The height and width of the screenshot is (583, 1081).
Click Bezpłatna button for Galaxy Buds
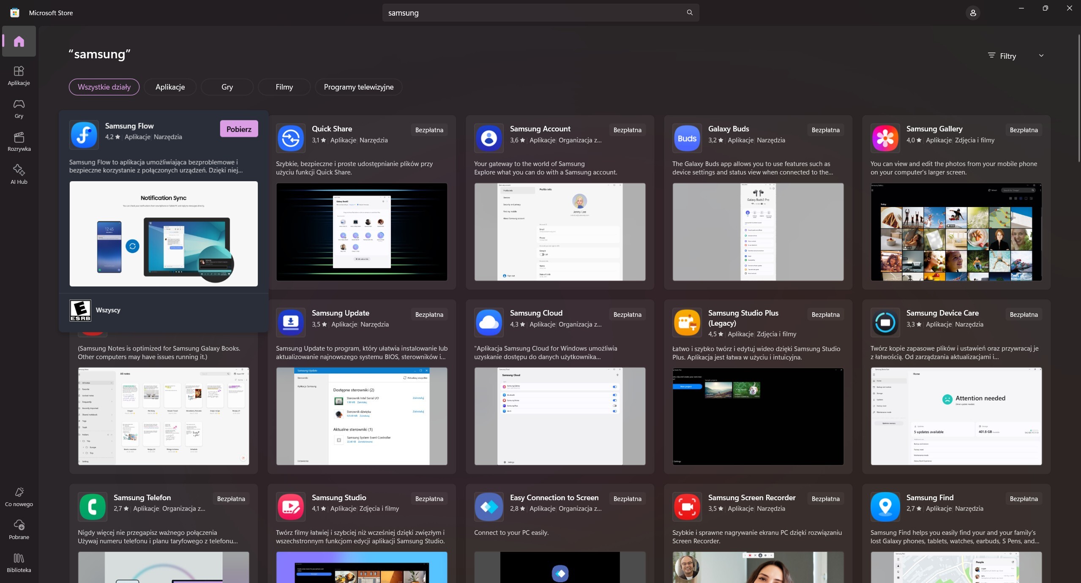click(825, 130)
